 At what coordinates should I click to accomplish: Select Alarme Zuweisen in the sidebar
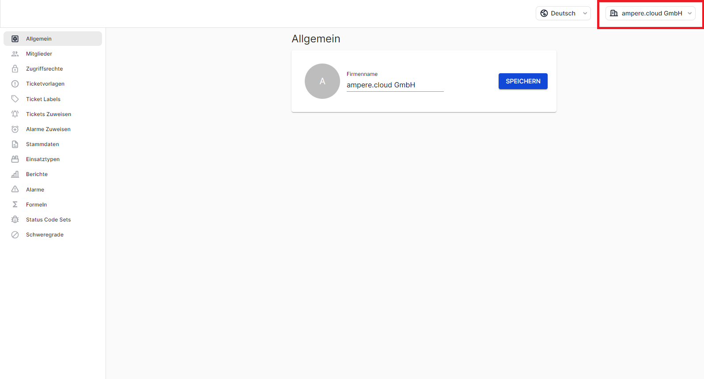(x=48, y=129)
